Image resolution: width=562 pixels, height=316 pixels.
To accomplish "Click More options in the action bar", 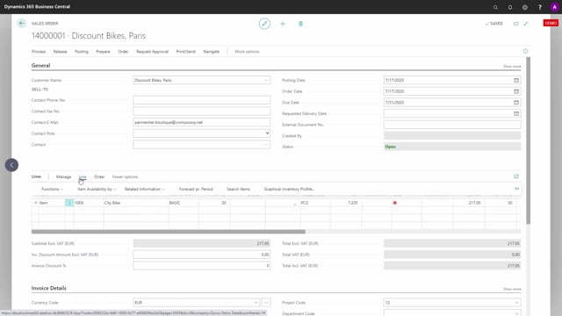I will click(247, 52).
